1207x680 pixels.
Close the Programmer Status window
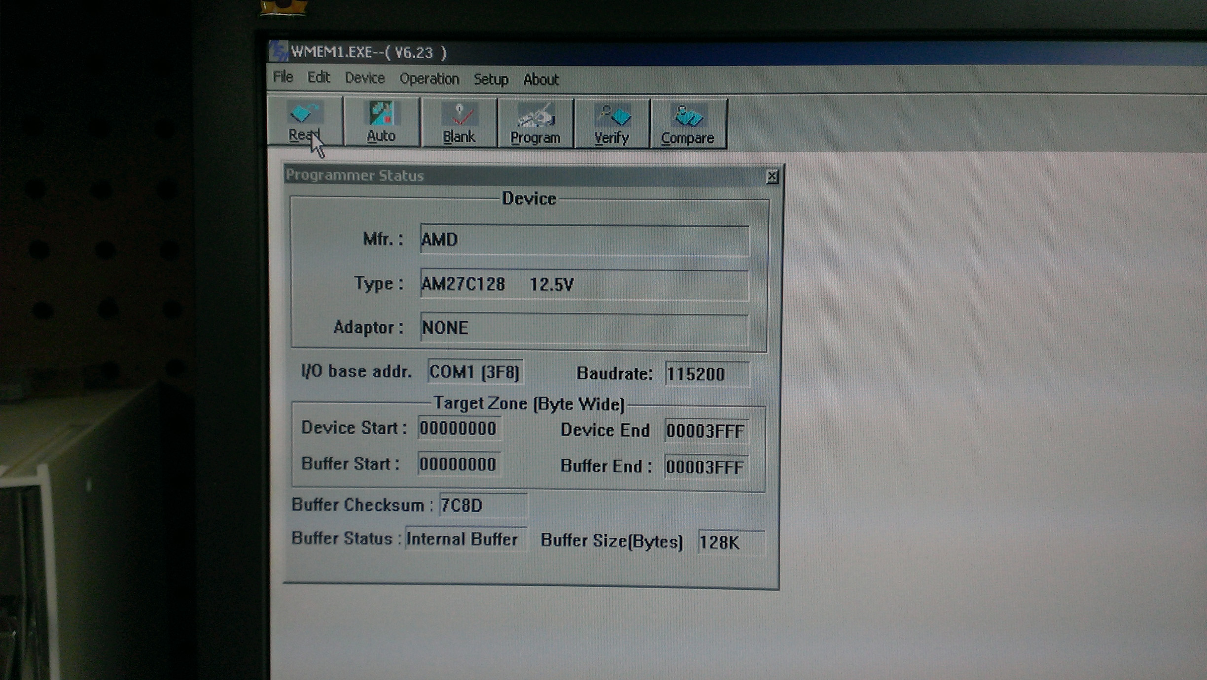(x=772, y=176)
